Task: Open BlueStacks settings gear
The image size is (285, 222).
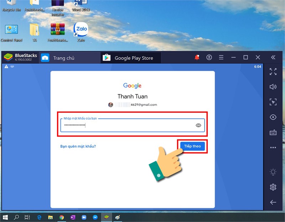Action: (x=273, y=187)
